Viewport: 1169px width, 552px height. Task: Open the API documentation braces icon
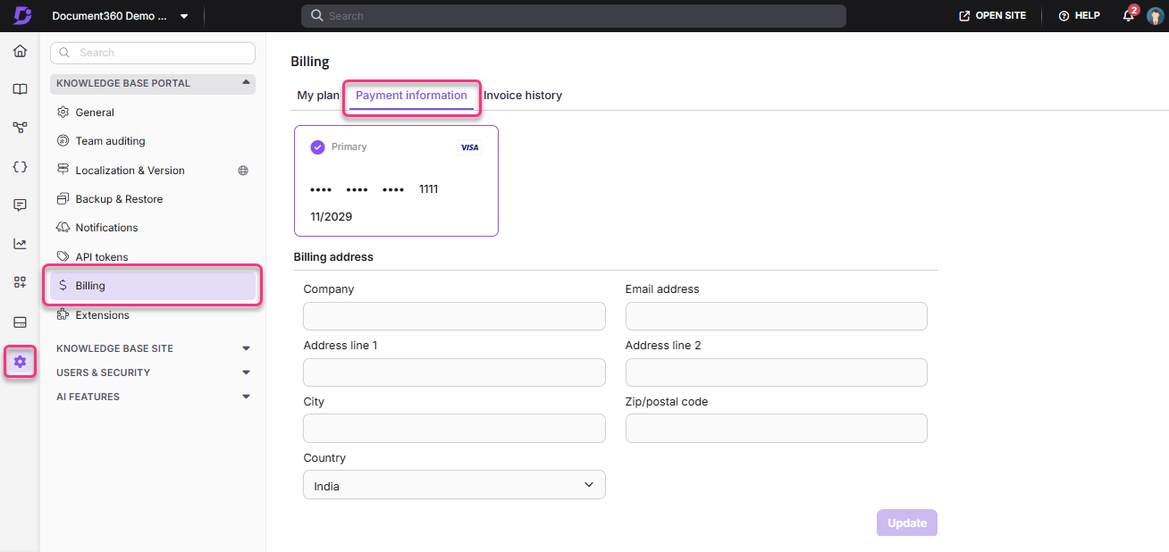pyautogui.click(x=20, y=167)
